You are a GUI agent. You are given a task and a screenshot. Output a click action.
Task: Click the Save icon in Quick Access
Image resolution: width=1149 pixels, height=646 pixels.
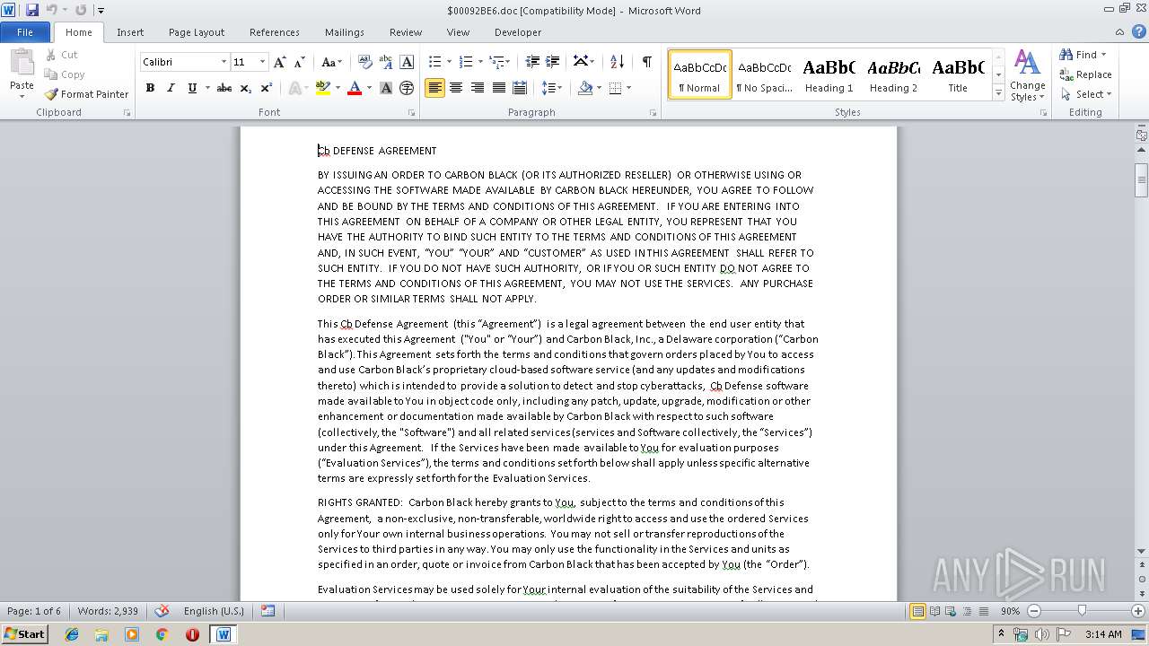[x=32, y=10]
